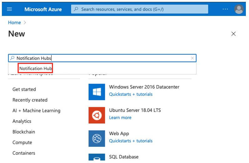Click the Windows Server 2016 Datacenter icon
This screenshot has height=163, width=249.
(97, 92)
